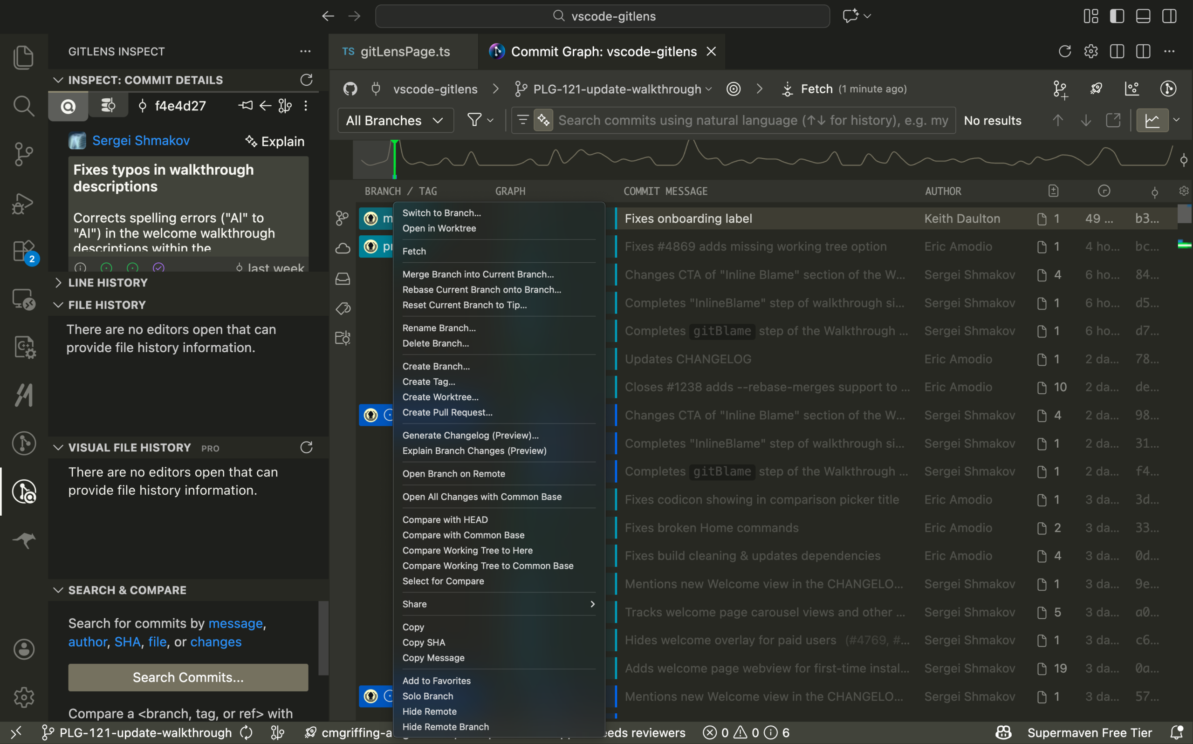1193x744 pixels.
Task: Click a point on the commit activity minimap
Action: [738, 157]
